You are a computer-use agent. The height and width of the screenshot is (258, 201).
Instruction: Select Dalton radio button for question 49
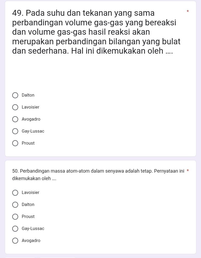coord(15,95)
